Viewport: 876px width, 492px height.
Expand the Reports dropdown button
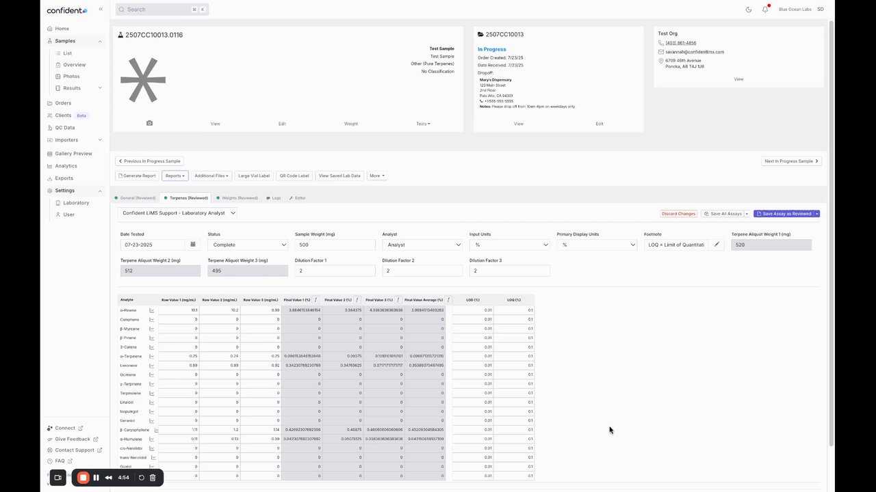pos(175,176)
